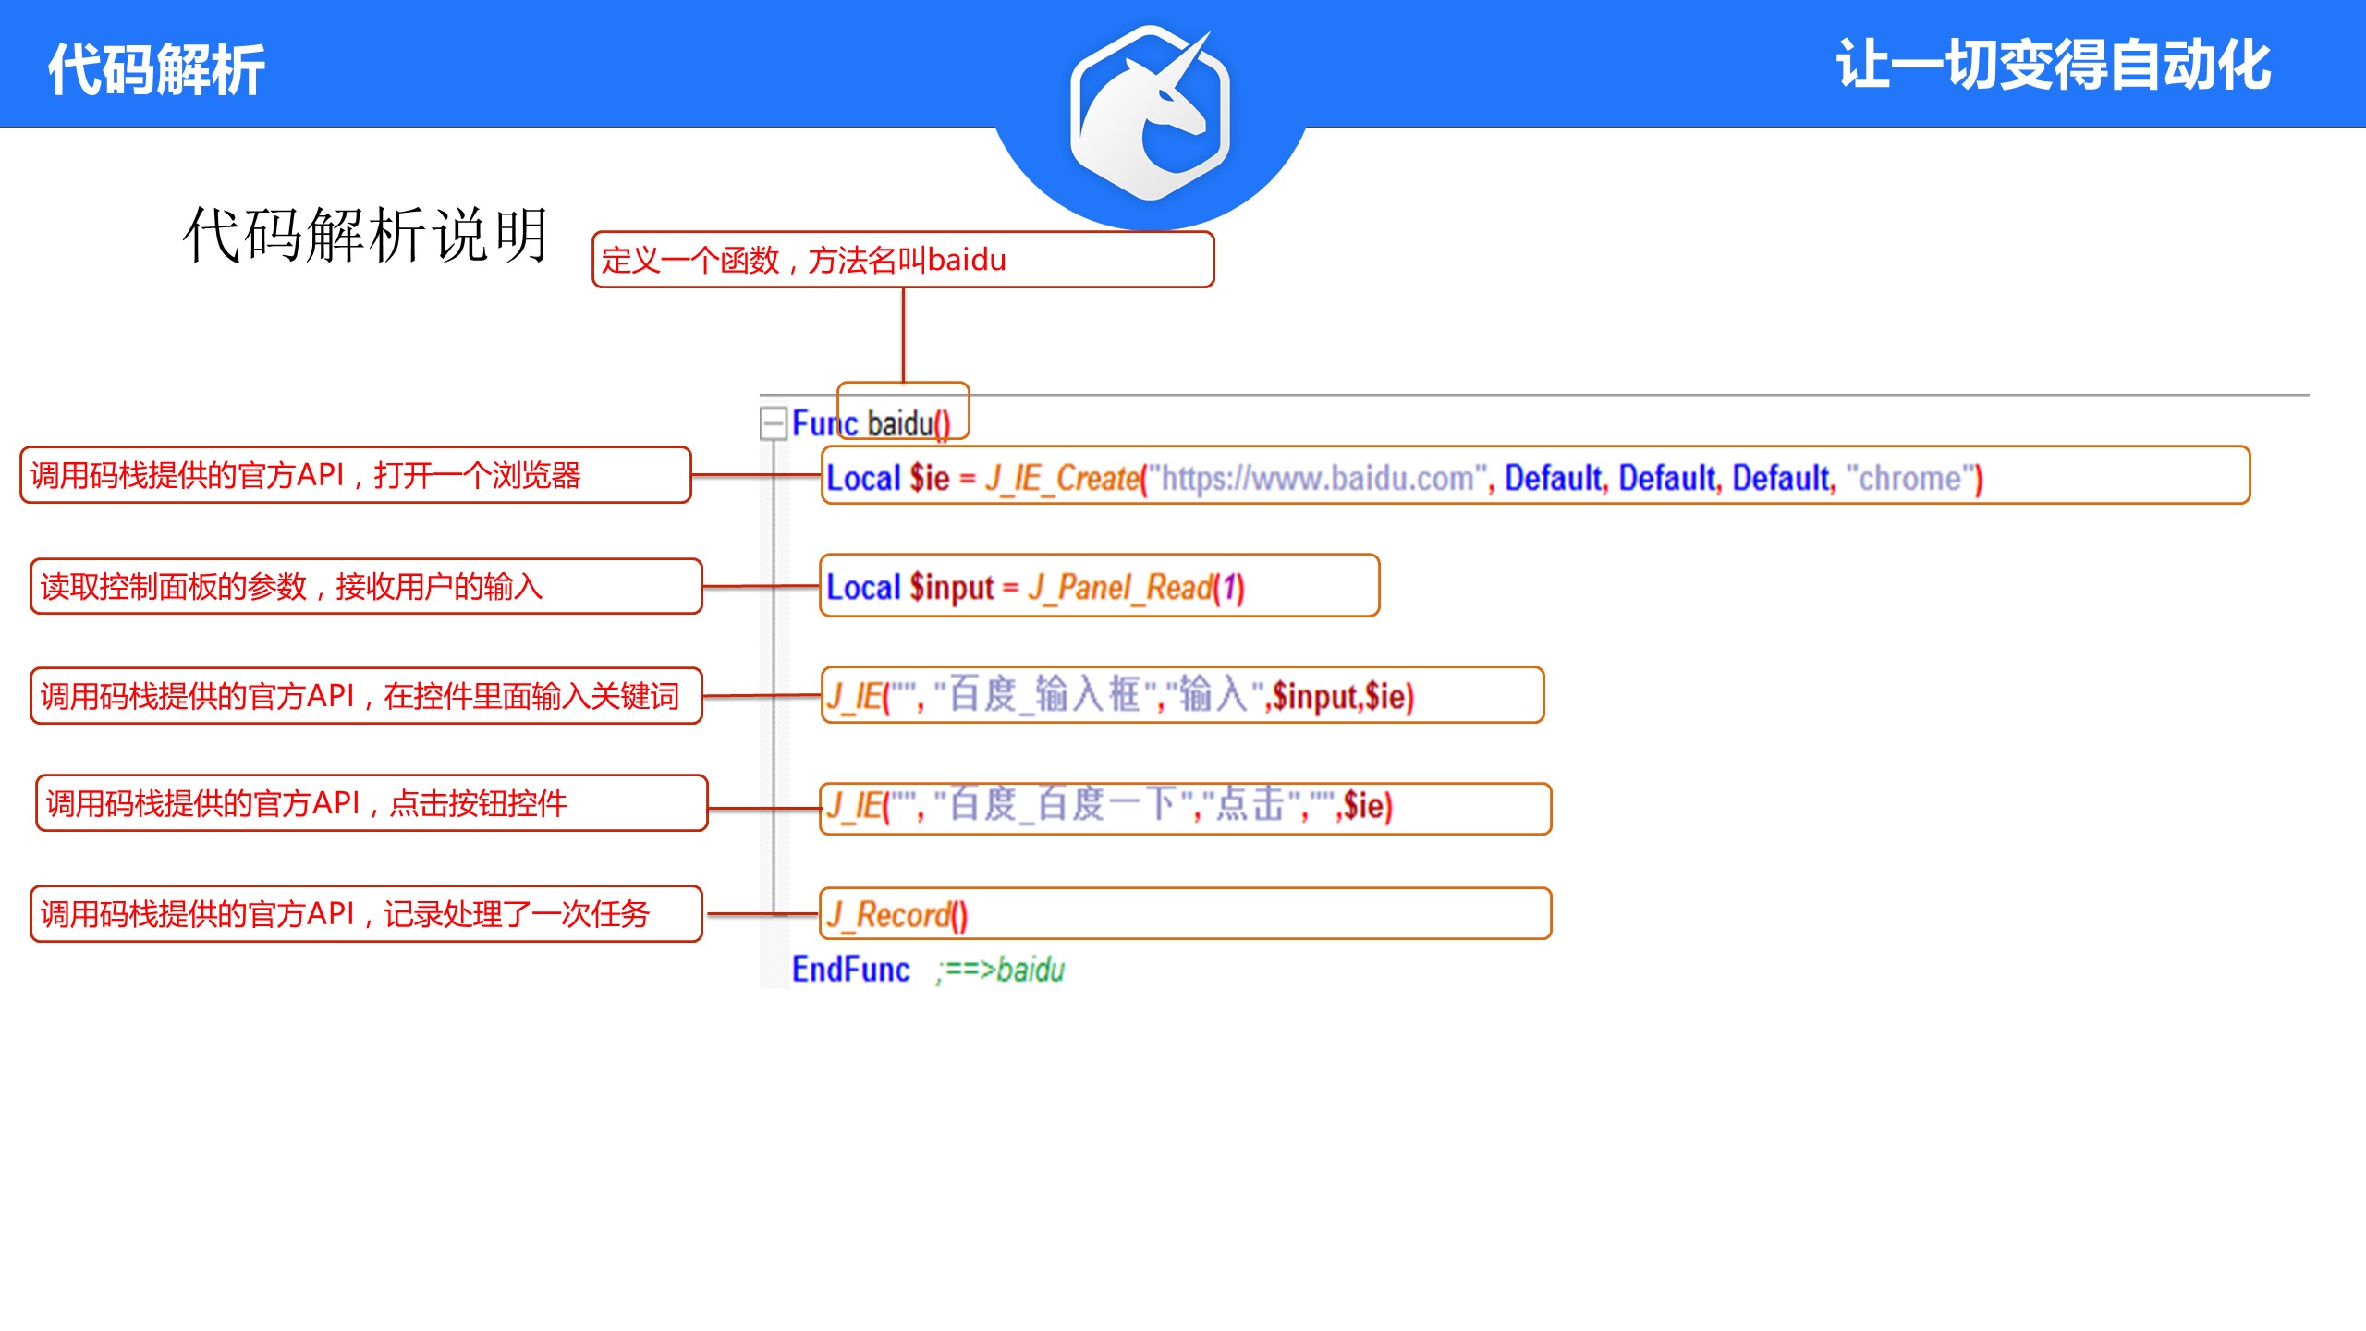This screenshot has height=1331, width=2366.
Task: Click the ;==>baidu comment text
Action: (x=1002, y=970)
